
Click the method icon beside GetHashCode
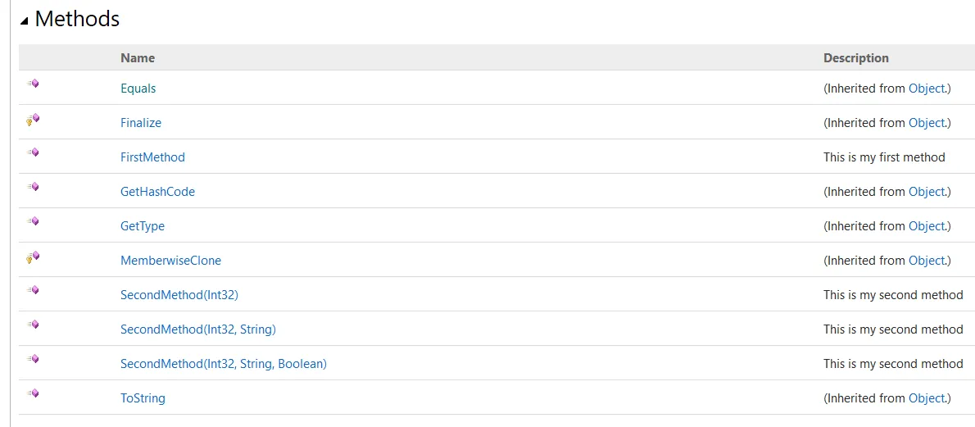coord(33,187)
